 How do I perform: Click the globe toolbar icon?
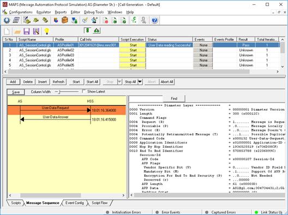(94, 20)
